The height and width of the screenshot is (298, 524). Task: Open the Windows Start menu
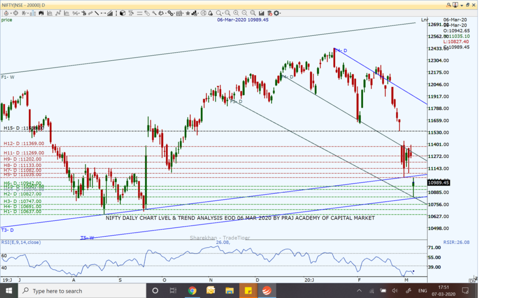9,291
